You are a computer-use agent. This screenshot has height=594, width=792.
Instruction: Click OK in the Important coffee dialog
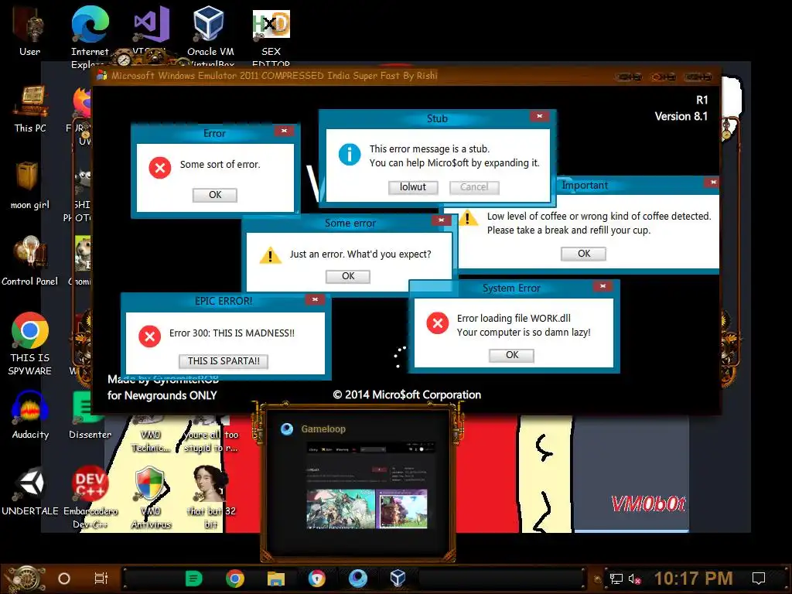click(583, 254)
